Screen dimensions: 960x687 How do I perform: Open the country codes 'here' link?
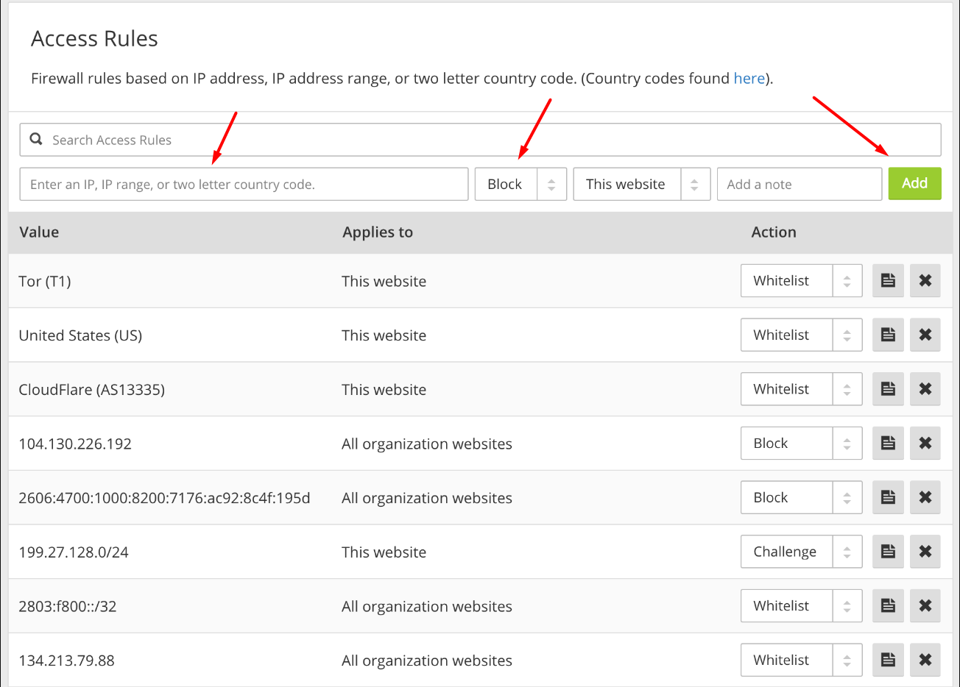pos(749,79)
